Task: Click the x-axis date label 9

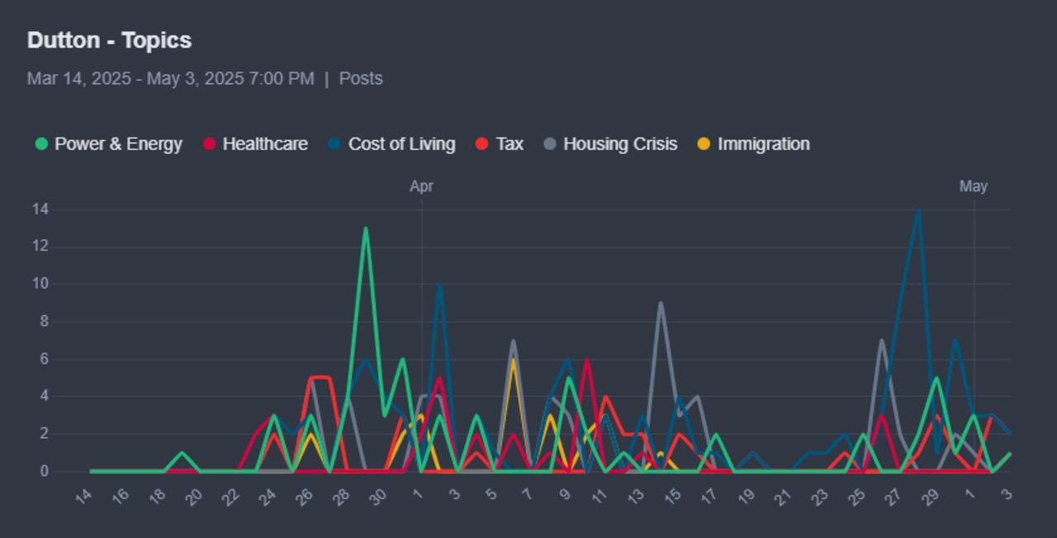Action: point(565,493)
